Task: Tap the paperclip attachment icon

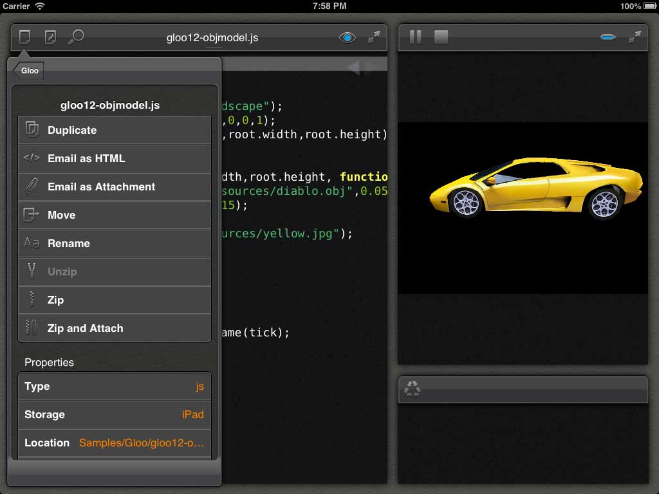Action: pos(32,186)
